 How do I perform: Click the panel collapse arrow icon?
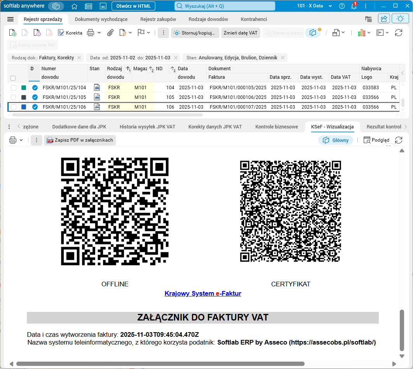[380, 33]
